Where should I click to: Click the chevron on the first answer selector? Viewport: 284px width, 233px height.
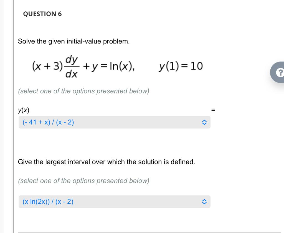pyautogui.click(x=204, y=122)
